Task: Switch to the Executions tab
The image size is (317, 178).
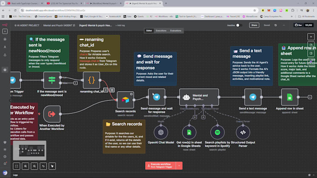Action: [161, 31]
